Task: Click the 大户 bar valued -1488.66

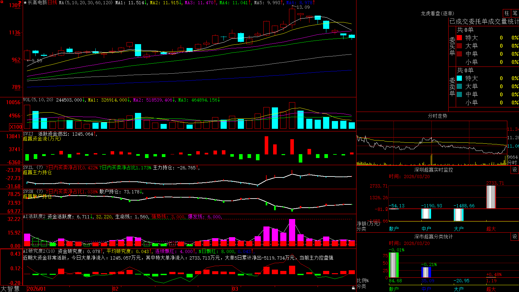Action: coord(459,215)
